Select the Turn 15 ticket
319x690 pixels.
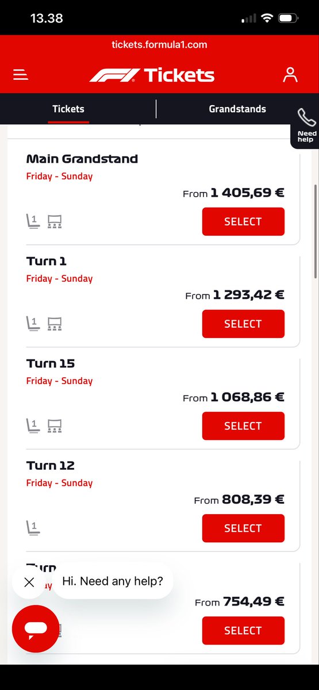coord(243,426)
